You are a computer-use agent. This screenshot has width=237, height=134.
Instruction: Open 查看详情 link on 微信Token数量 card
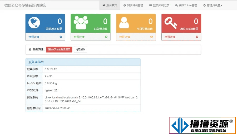170,37
